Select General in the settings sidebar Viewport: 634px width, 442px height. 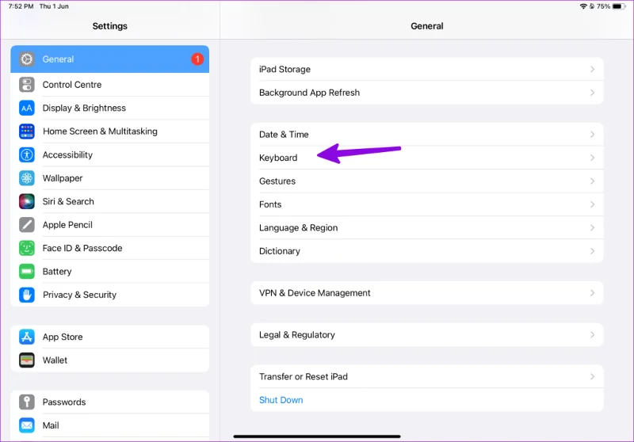coord(110,59)
